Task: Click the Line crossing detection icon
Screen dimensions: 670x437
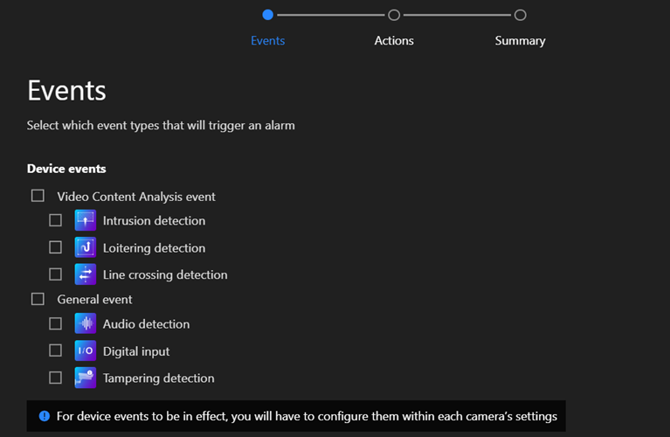Action: coord(85,274)
